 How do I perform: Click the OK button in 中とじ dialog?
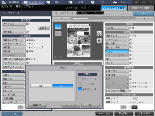point(90,105)
